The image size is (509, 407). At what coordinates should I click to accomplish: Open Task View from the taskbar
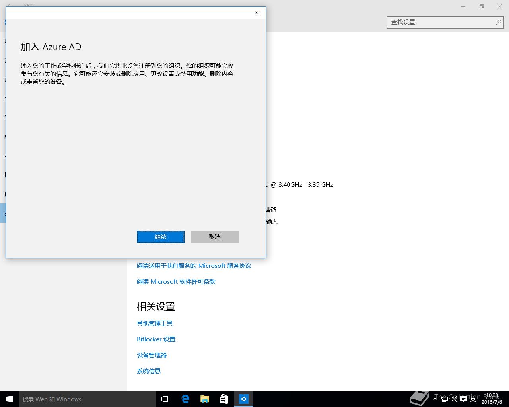(x=165, y=399)
